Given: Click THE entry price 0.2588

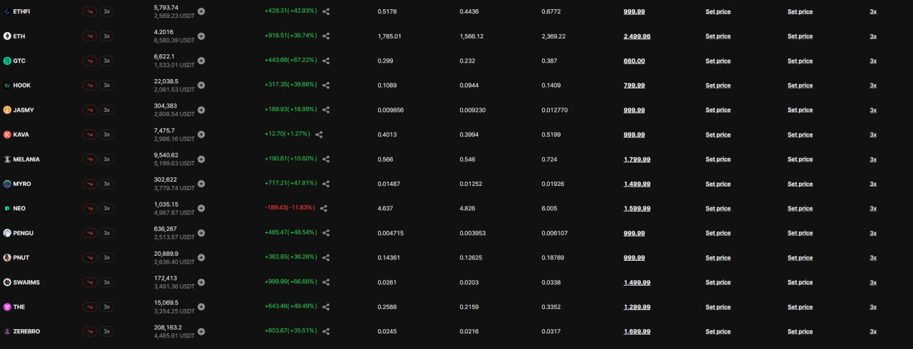Looking at the screenshot, I should 387,307.
